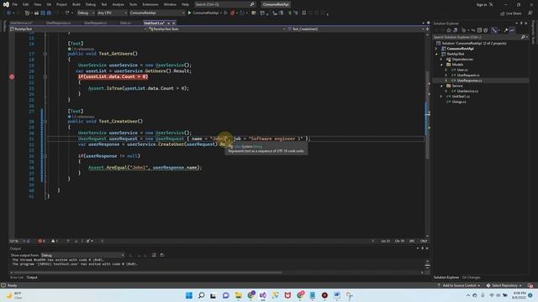Viewport: 538px width, 302px height.
Task: Click Select Repository button
Action: click(x=504, y=285)
